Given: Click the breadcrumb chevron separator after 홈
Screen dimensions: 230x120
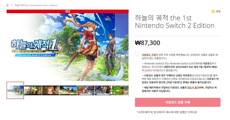Looking at the screenshot, I should click(x=12, y=5).
